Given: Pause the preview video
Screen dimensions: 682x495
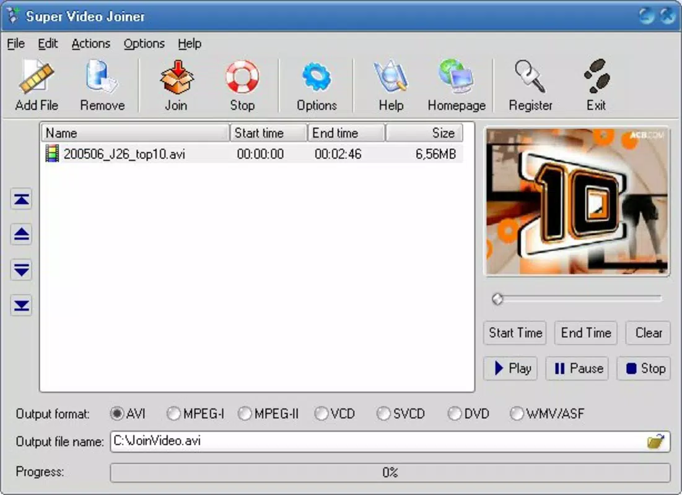Looking at the screenshot, I should click(x=577, y=369).
